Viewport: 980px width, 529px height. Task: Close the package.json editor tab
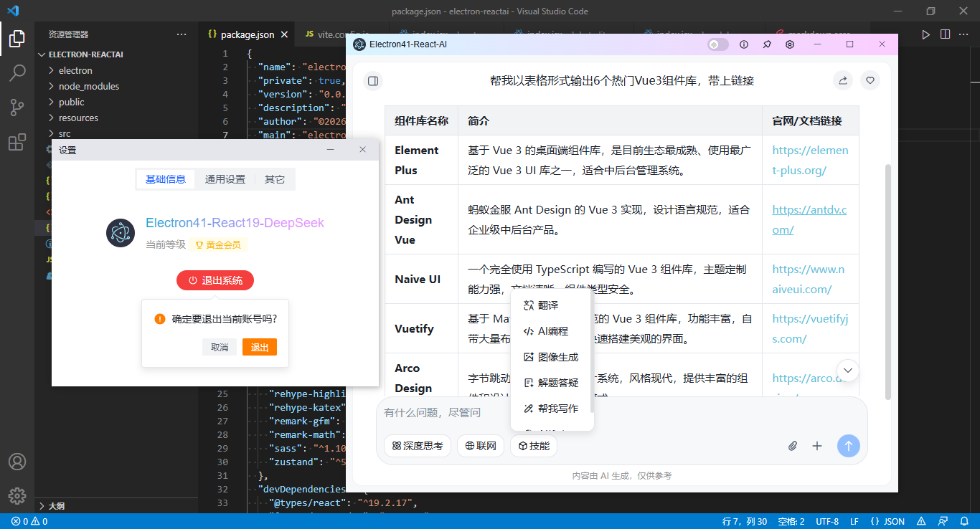(x=285, y=34)
